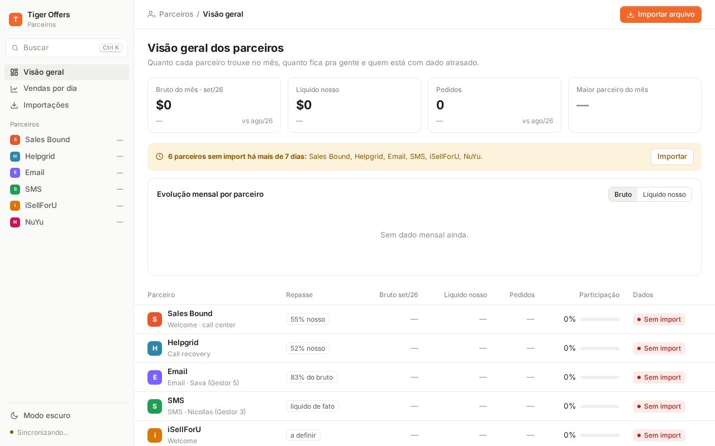Open Vendas por dia in the sidebar
Viewport: 715px width, 446px height.
coord(66,88)
